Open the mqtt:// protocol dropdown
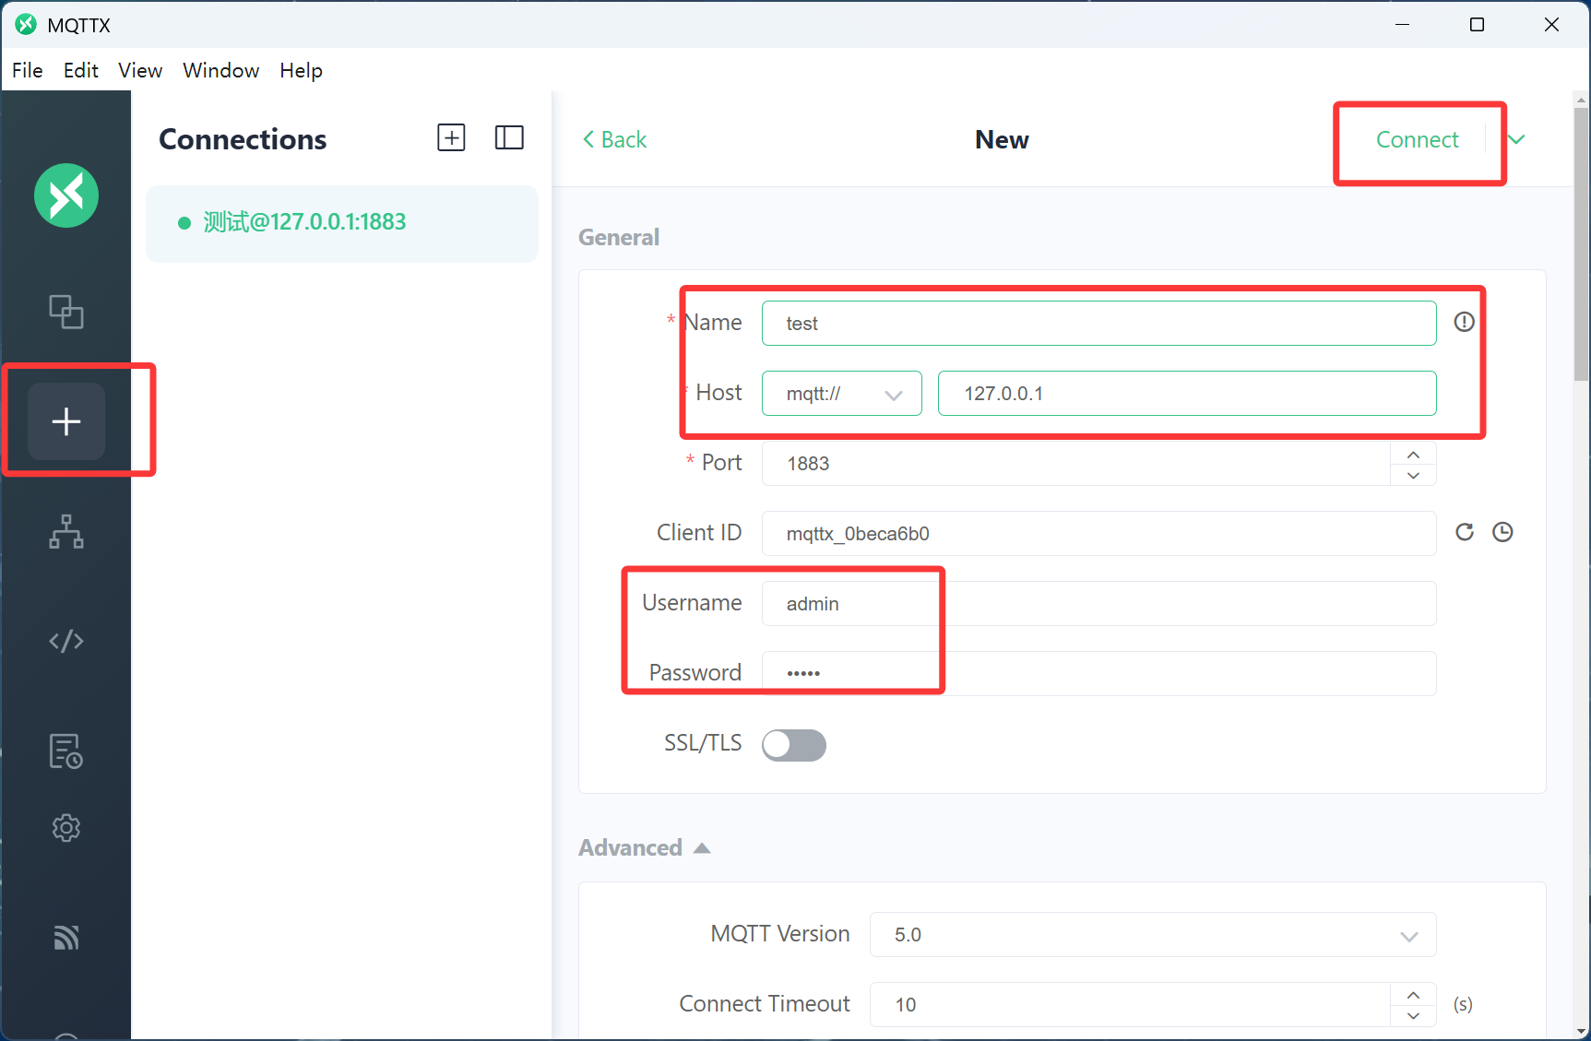The height and width of the screenshot is (1041, 1591). (842, 394)
